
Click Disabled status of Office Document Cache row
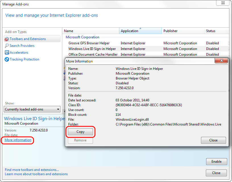pos(212,55)
